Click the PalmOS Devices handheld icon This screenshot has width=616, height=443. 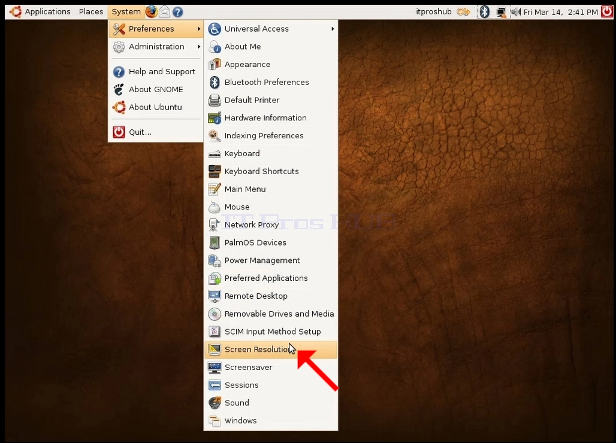pos(215,242)
